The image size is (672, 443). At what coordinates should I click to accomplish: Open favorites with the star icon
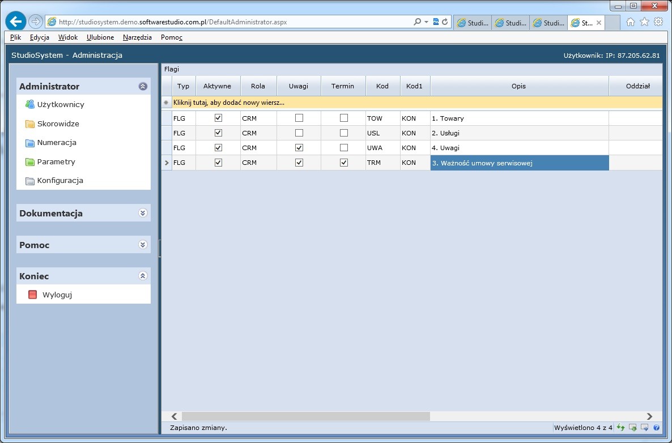644,22
